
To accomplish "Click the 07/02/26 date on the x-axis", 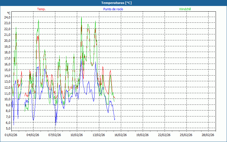I will (x=55, y=135).
